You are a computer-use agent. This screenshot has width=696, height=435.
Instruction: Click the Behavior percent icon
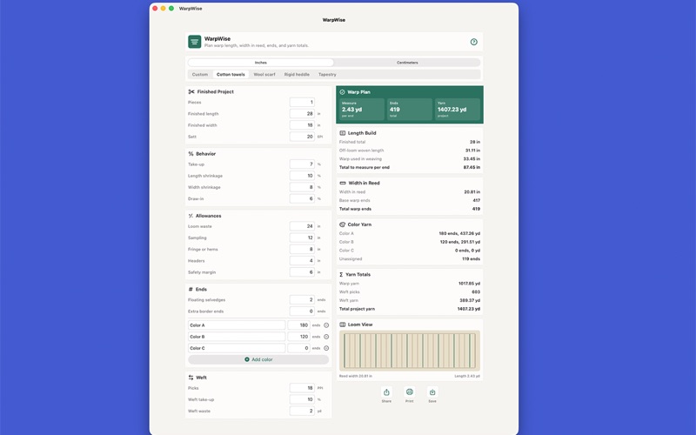tap(191, 154)
